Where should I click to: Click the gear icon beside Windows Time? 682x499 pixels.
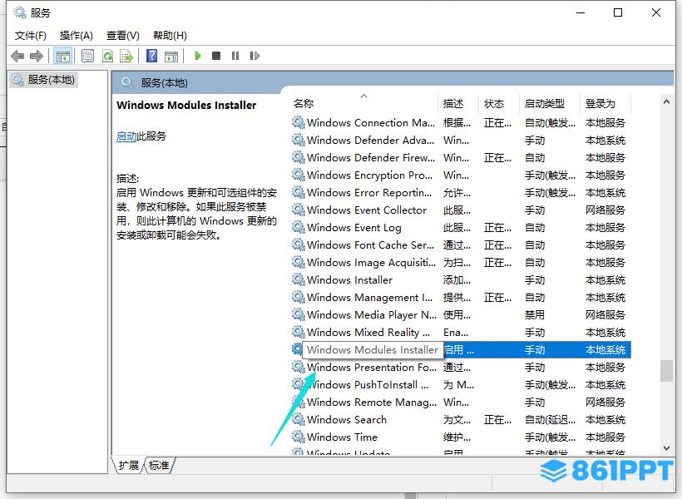pyautogui.click(x=298, y=437)
